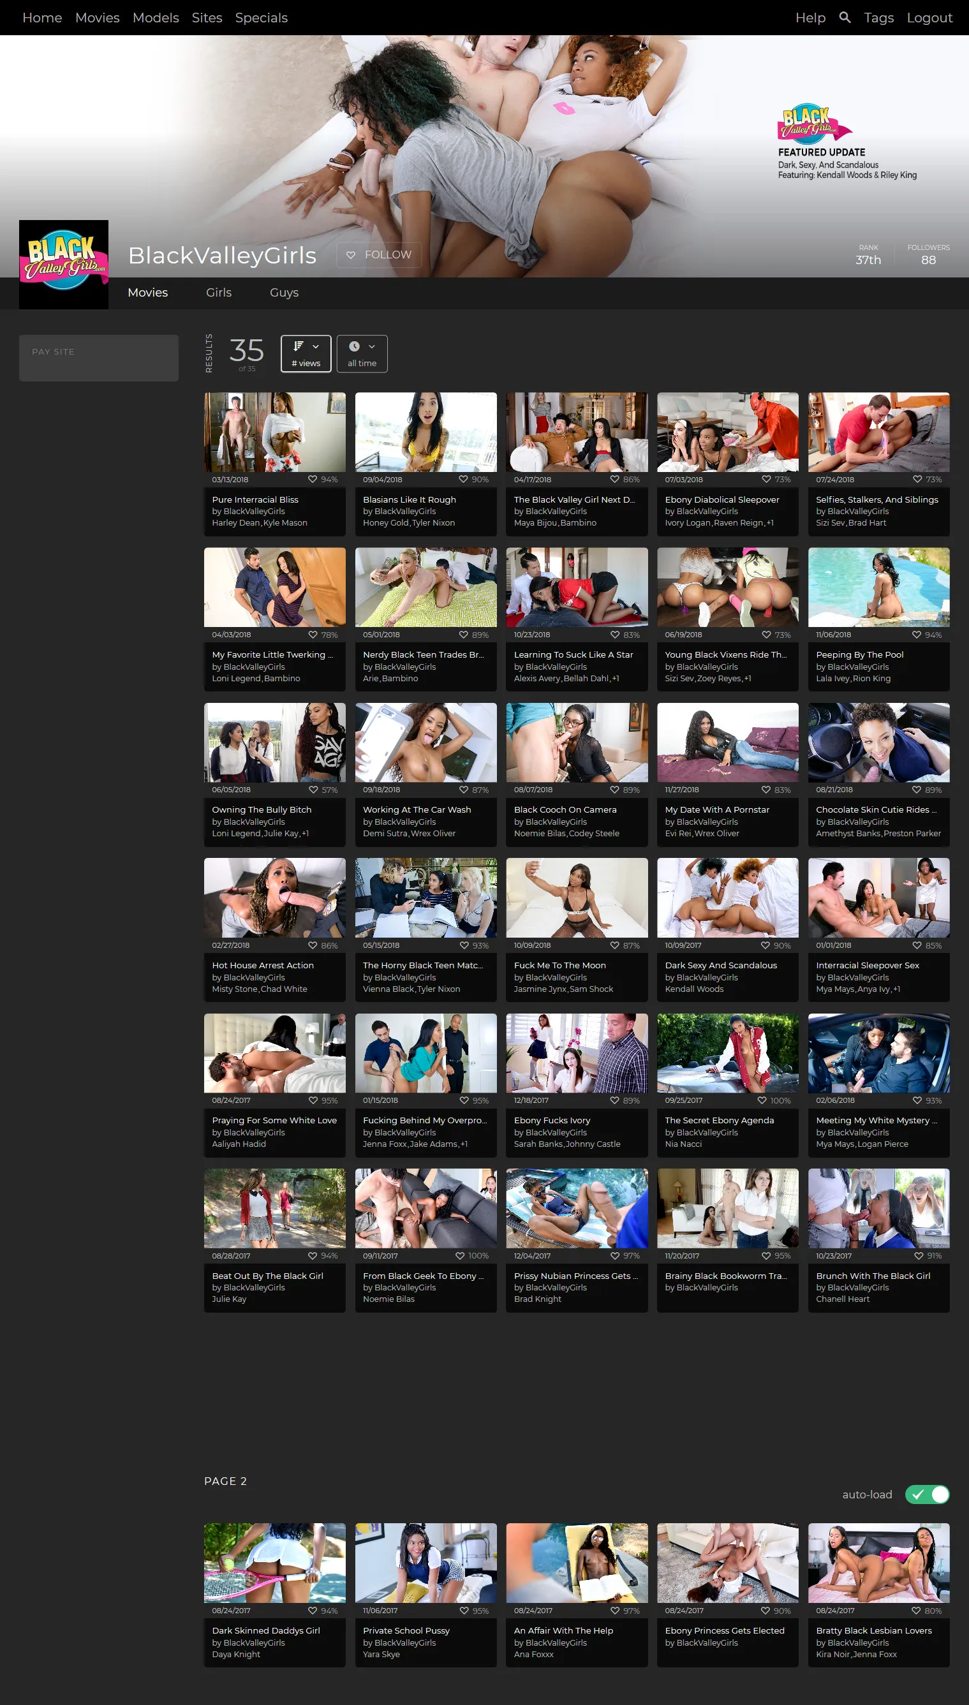This screenshot has height=1705, width=969.
Task: Switch to the Girls tab
Action: point(218,293)
